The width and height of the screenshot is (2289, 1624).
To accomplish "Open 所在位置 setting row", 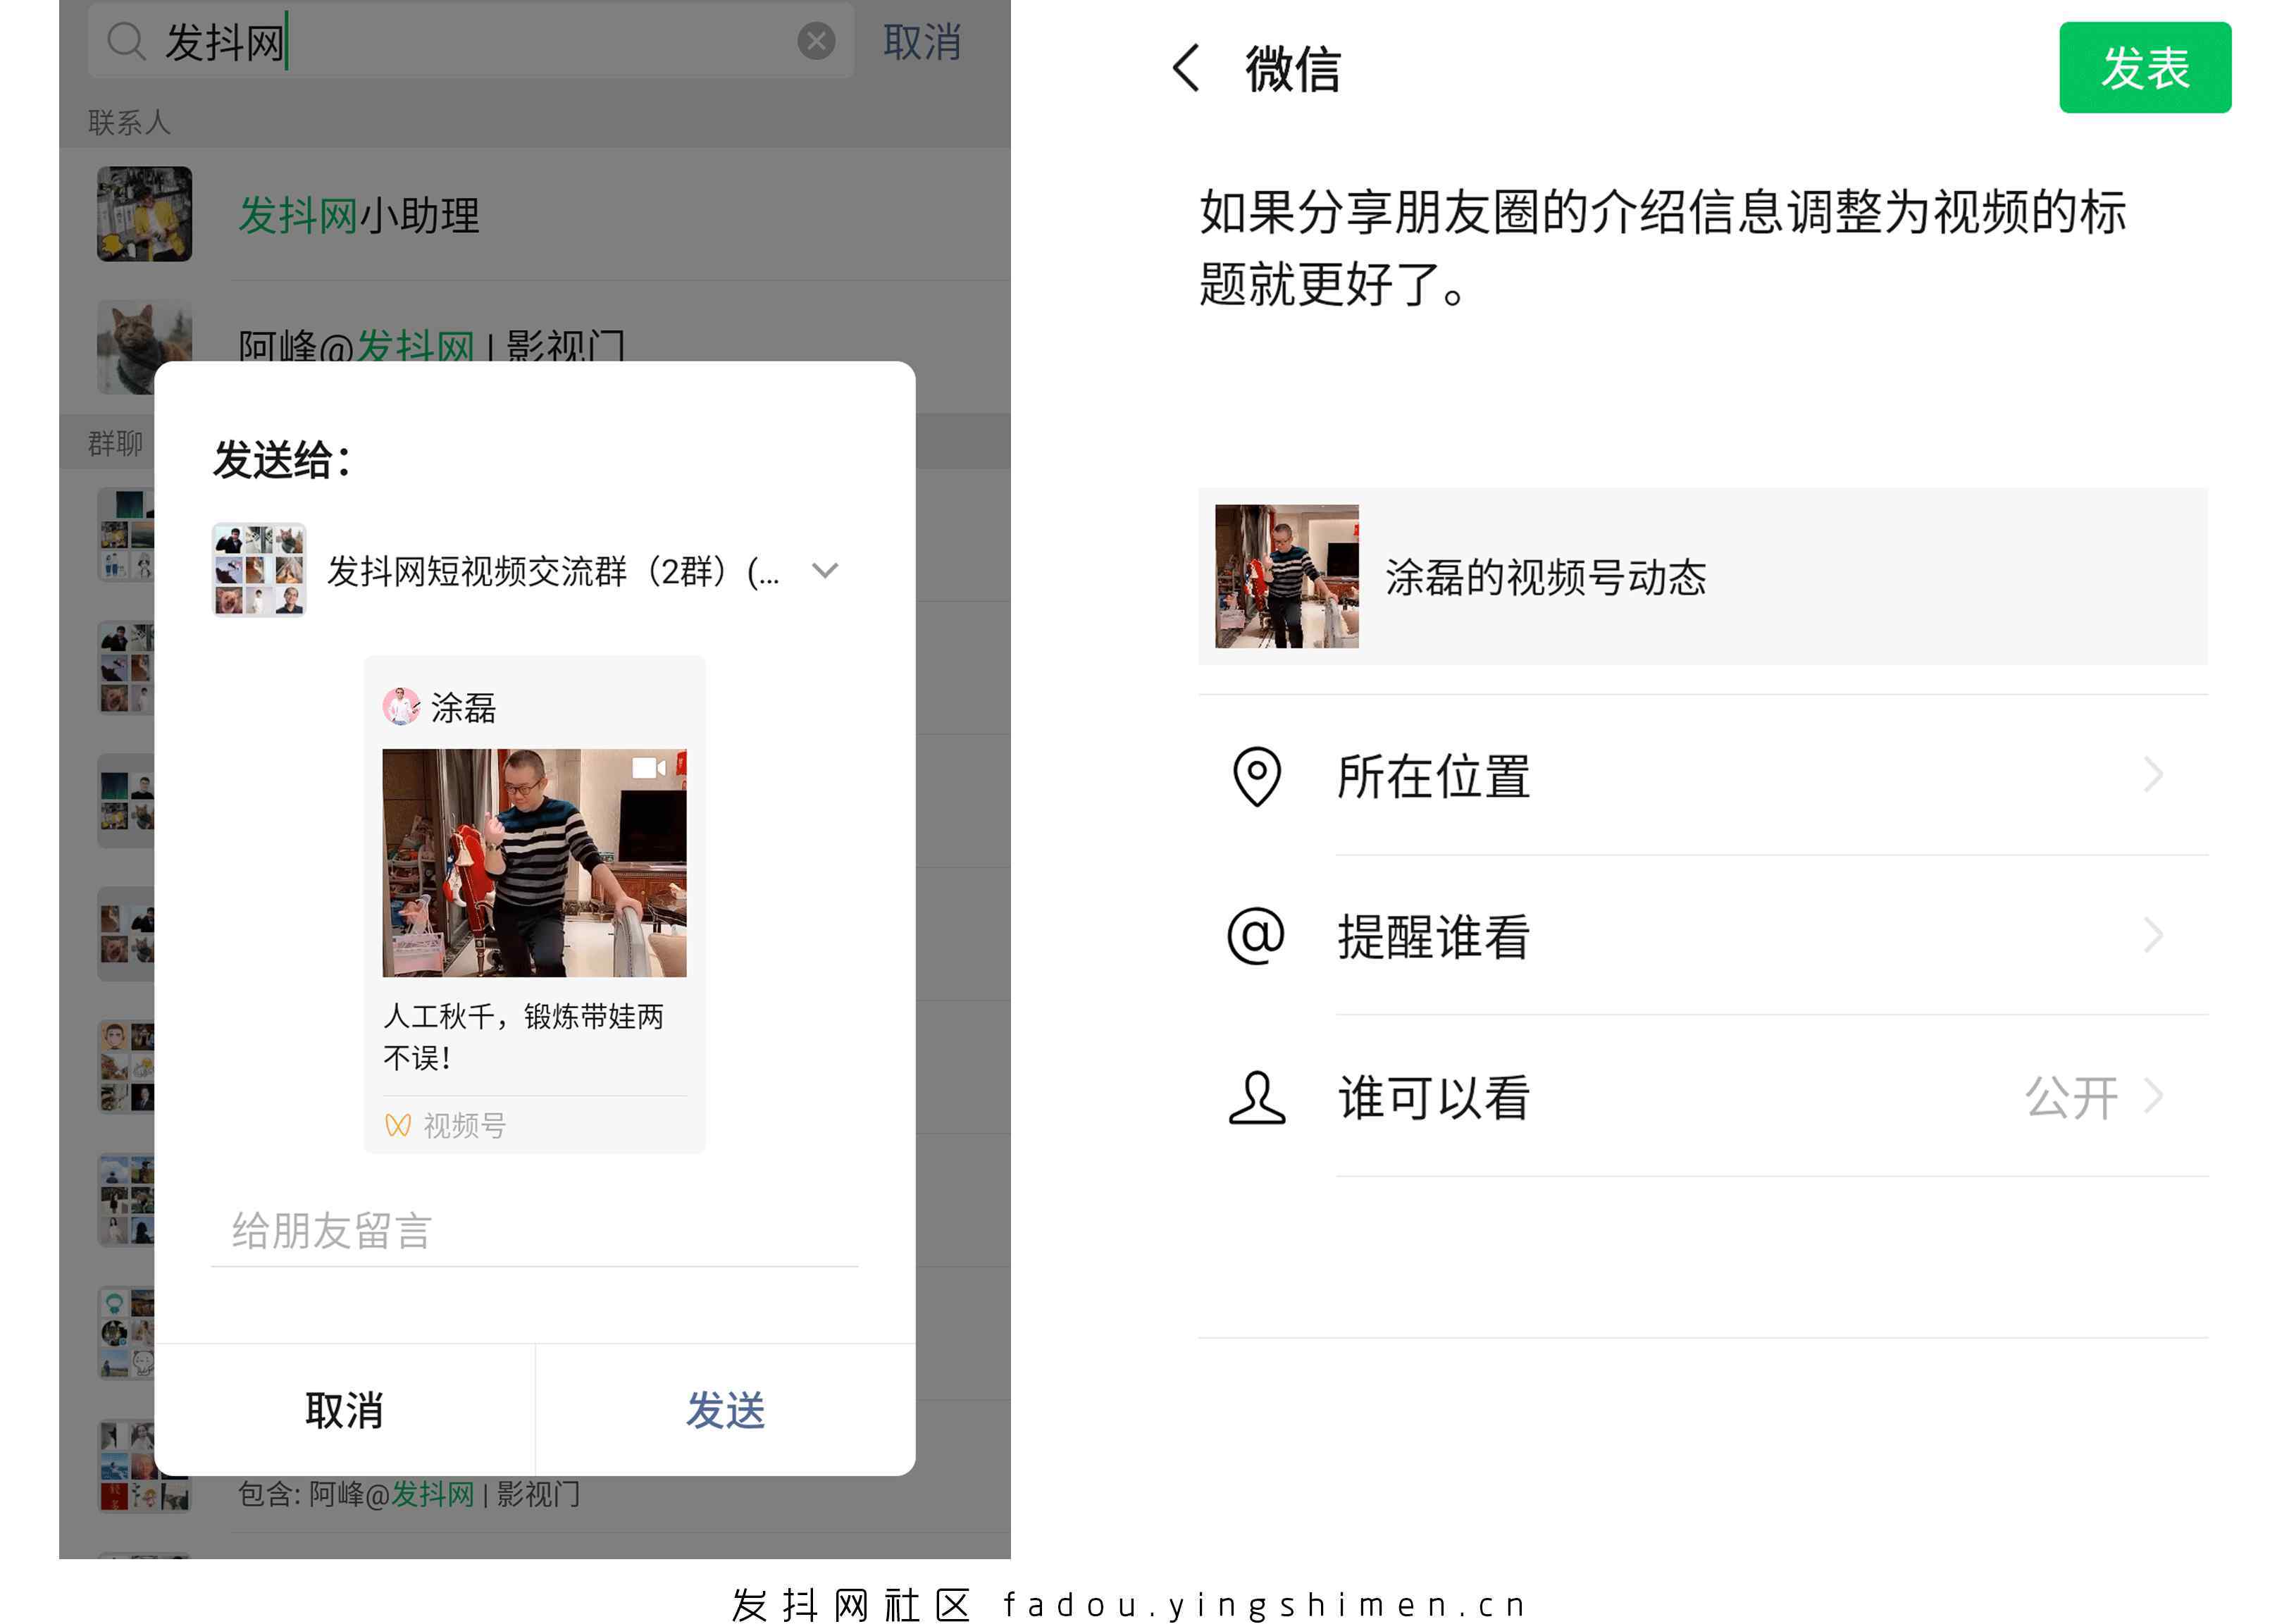I will click(1702, 775).
